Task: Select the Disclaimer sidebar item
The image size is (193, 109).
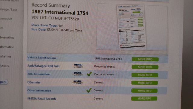Action: 5,56
